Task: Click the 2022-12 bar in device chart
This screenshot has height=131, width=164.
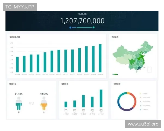Action: (72, 61)
